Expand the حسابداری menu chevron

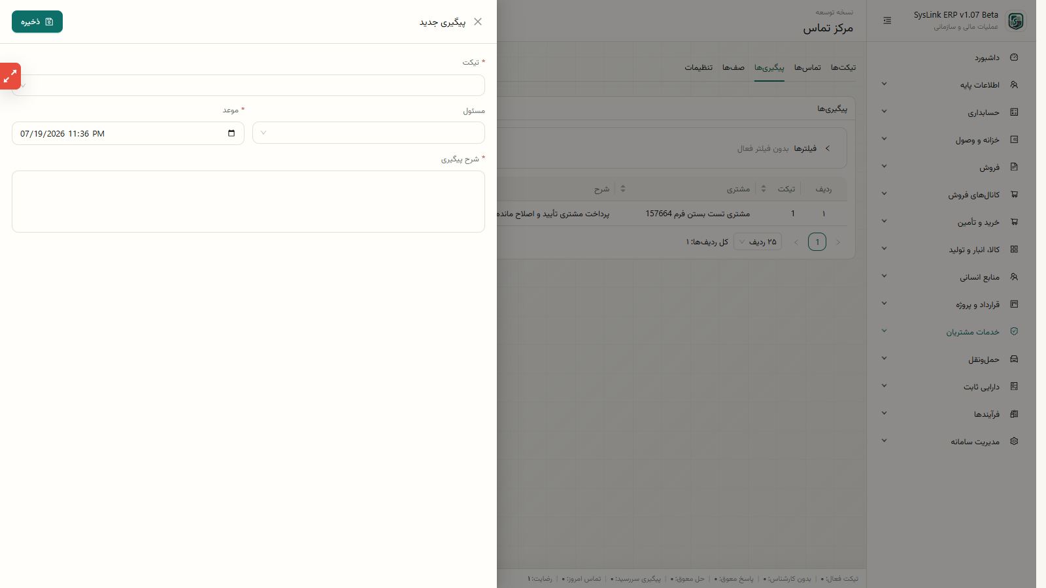(x=884, y=112)
